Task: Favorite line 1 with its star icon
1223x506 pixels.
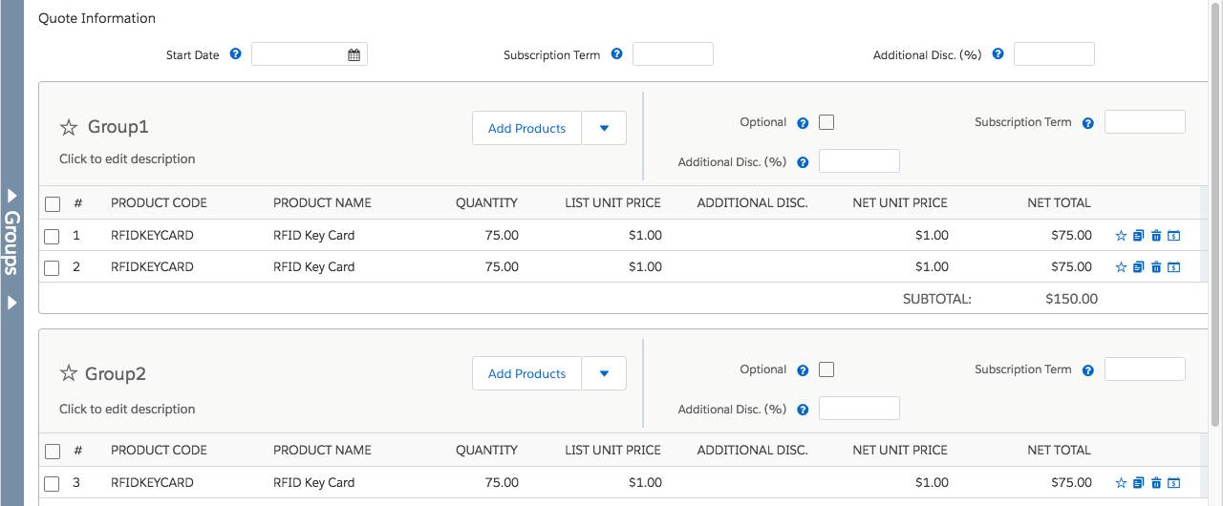Action: click(x=1122, y=236)
